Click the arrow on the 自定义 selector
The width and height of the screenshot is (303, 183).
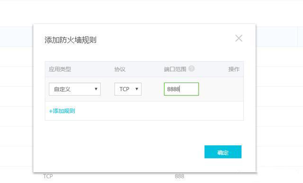pyautogui.click(x=96, y=89)
